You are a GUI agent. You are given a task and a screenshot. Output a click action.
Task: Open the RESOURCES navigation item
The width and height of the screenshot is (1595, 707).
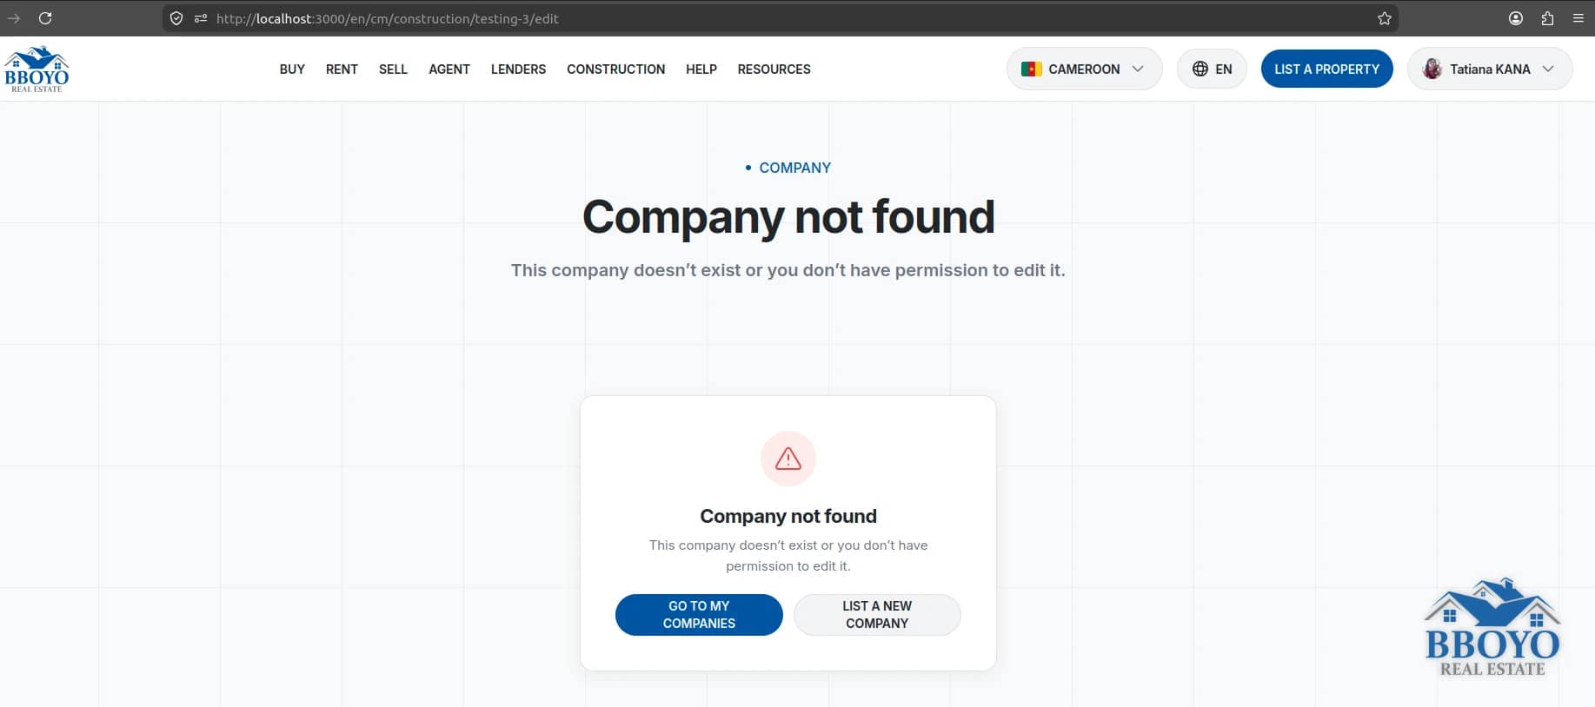774,69
